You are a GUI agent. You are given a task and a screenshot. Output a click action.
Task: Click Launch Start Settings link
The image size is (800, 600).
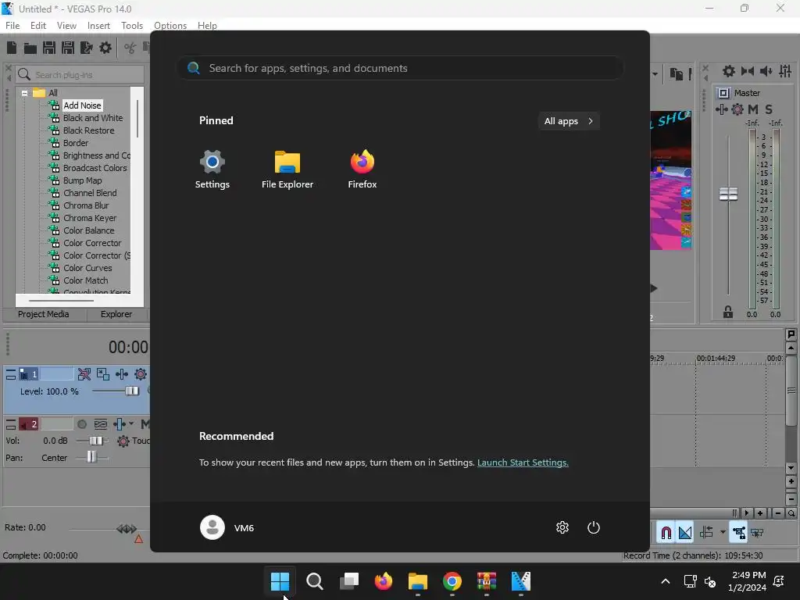click(x=523, y=462)
